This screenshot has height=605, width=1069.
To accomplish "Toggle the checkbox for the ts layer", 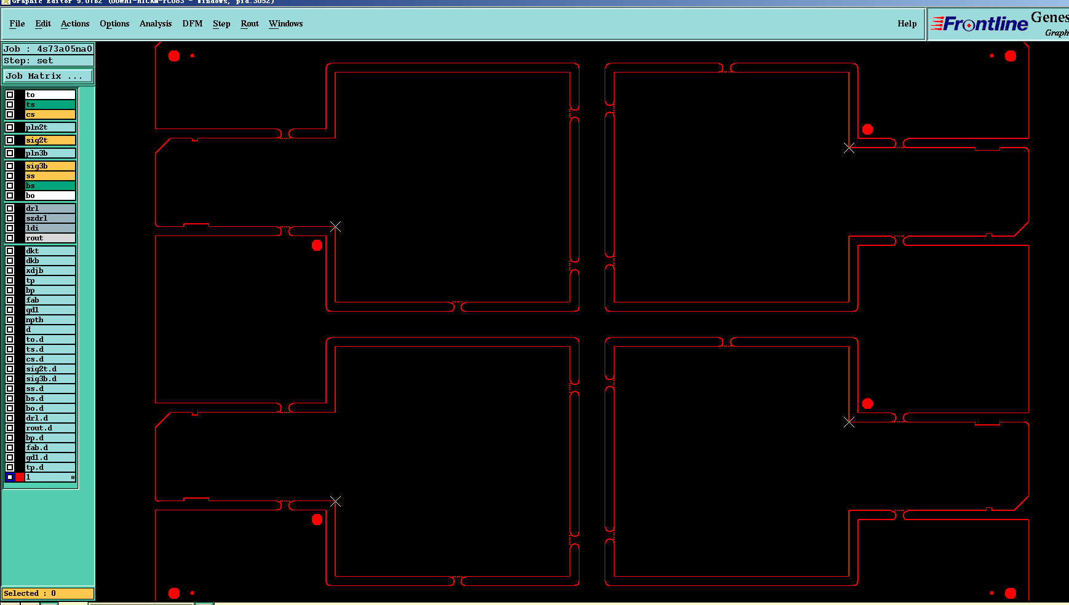I will (x=10, y=105).
